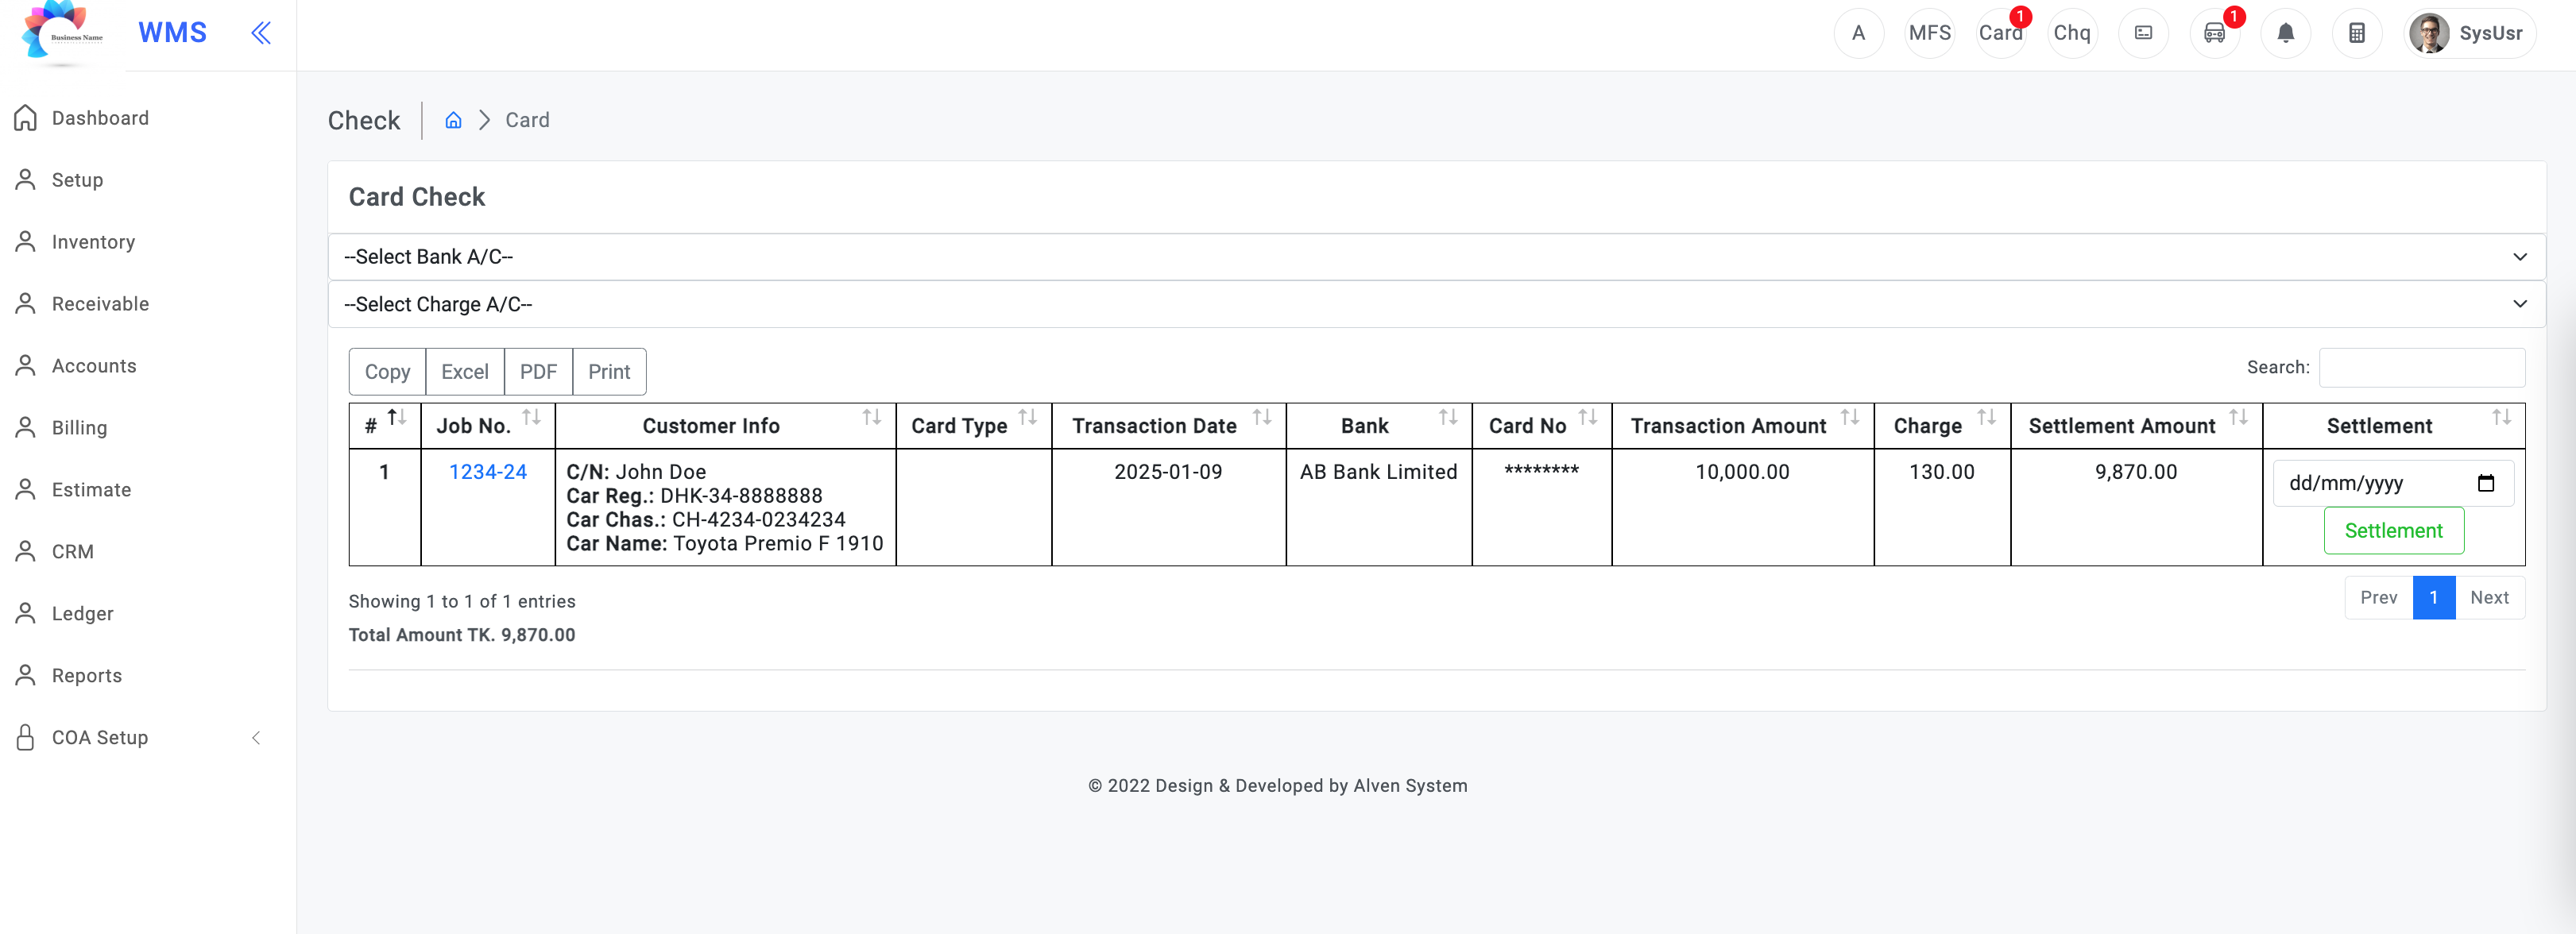2576x934 pixels.
Task: Click the table Search input field
Action: (2421, 368)
